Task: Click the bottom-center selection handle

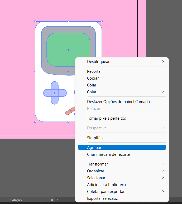Action: 68,122
